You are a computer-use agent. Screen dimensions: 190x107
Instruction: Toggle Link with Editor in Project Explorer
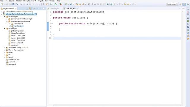click(30, 9)
